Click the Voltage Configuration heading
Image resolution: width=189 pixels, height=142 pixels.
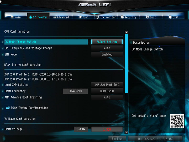coord(20,119)
